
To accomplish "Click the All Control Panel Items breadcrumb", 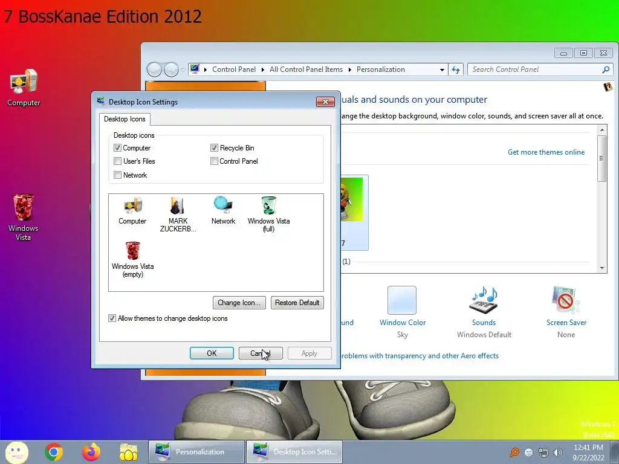I will [x=306, y=69].
